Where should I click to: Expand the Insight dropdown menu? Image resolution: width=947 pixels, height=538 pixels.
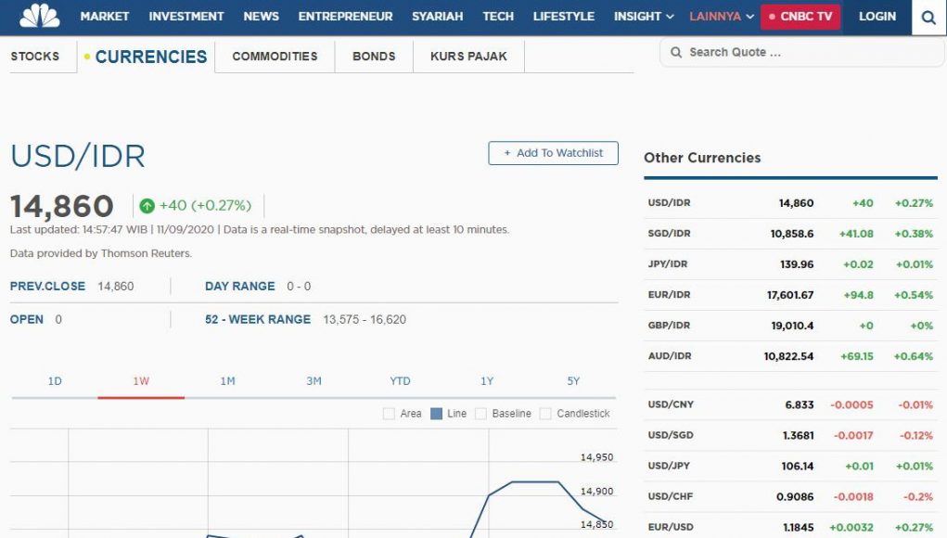pos(644,17)
